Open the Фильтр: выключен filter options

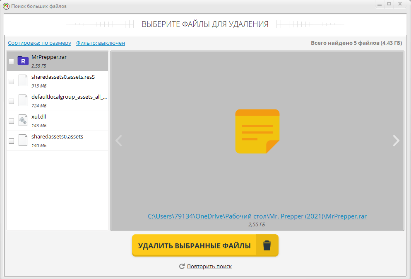(101, 43)
